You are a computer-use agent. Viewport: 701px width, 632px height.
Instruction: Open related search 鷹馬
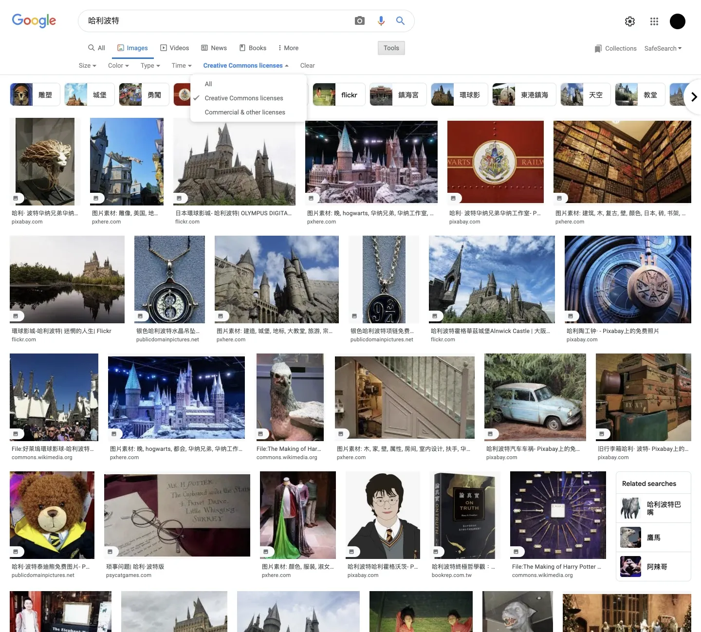[653, 538]
